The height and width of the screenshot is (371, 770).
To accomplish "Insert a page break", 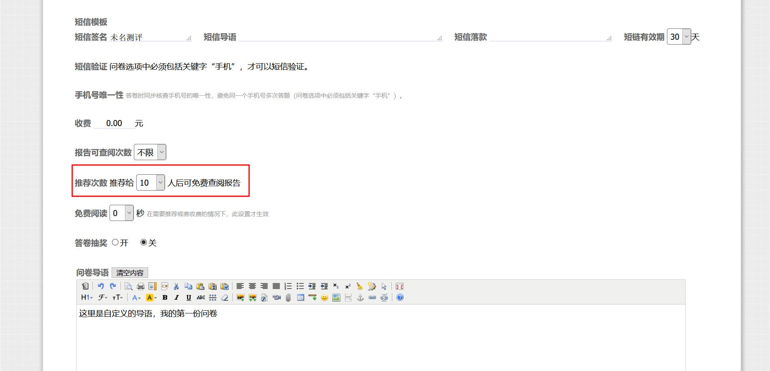I will pos(348,298).
